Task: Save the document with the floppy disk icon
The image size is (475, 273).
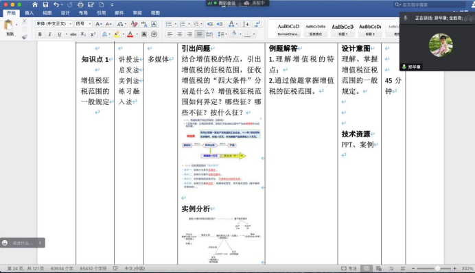Action: coord(45,5)
